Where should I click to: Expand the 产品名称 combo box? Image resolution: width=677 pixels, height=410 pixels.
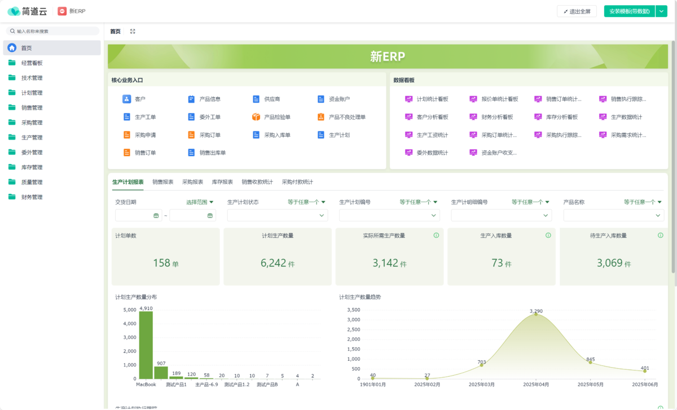tap(613, 215)
